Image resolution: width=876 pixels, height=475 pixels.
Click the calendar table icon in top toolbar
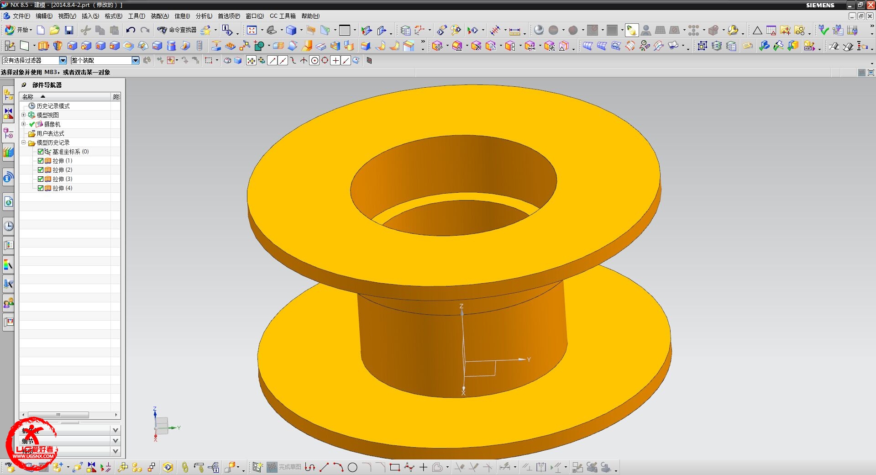[771, 31]
